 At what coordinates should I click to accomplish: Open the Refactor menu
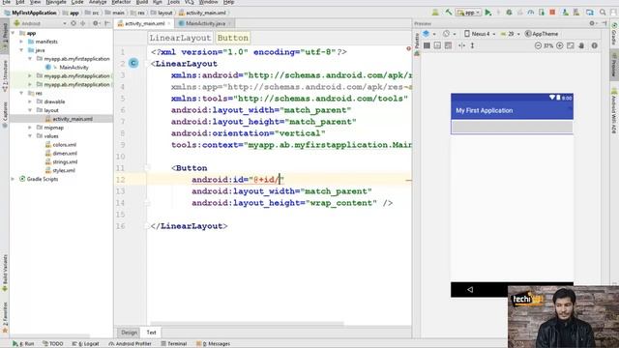(121, 2)
